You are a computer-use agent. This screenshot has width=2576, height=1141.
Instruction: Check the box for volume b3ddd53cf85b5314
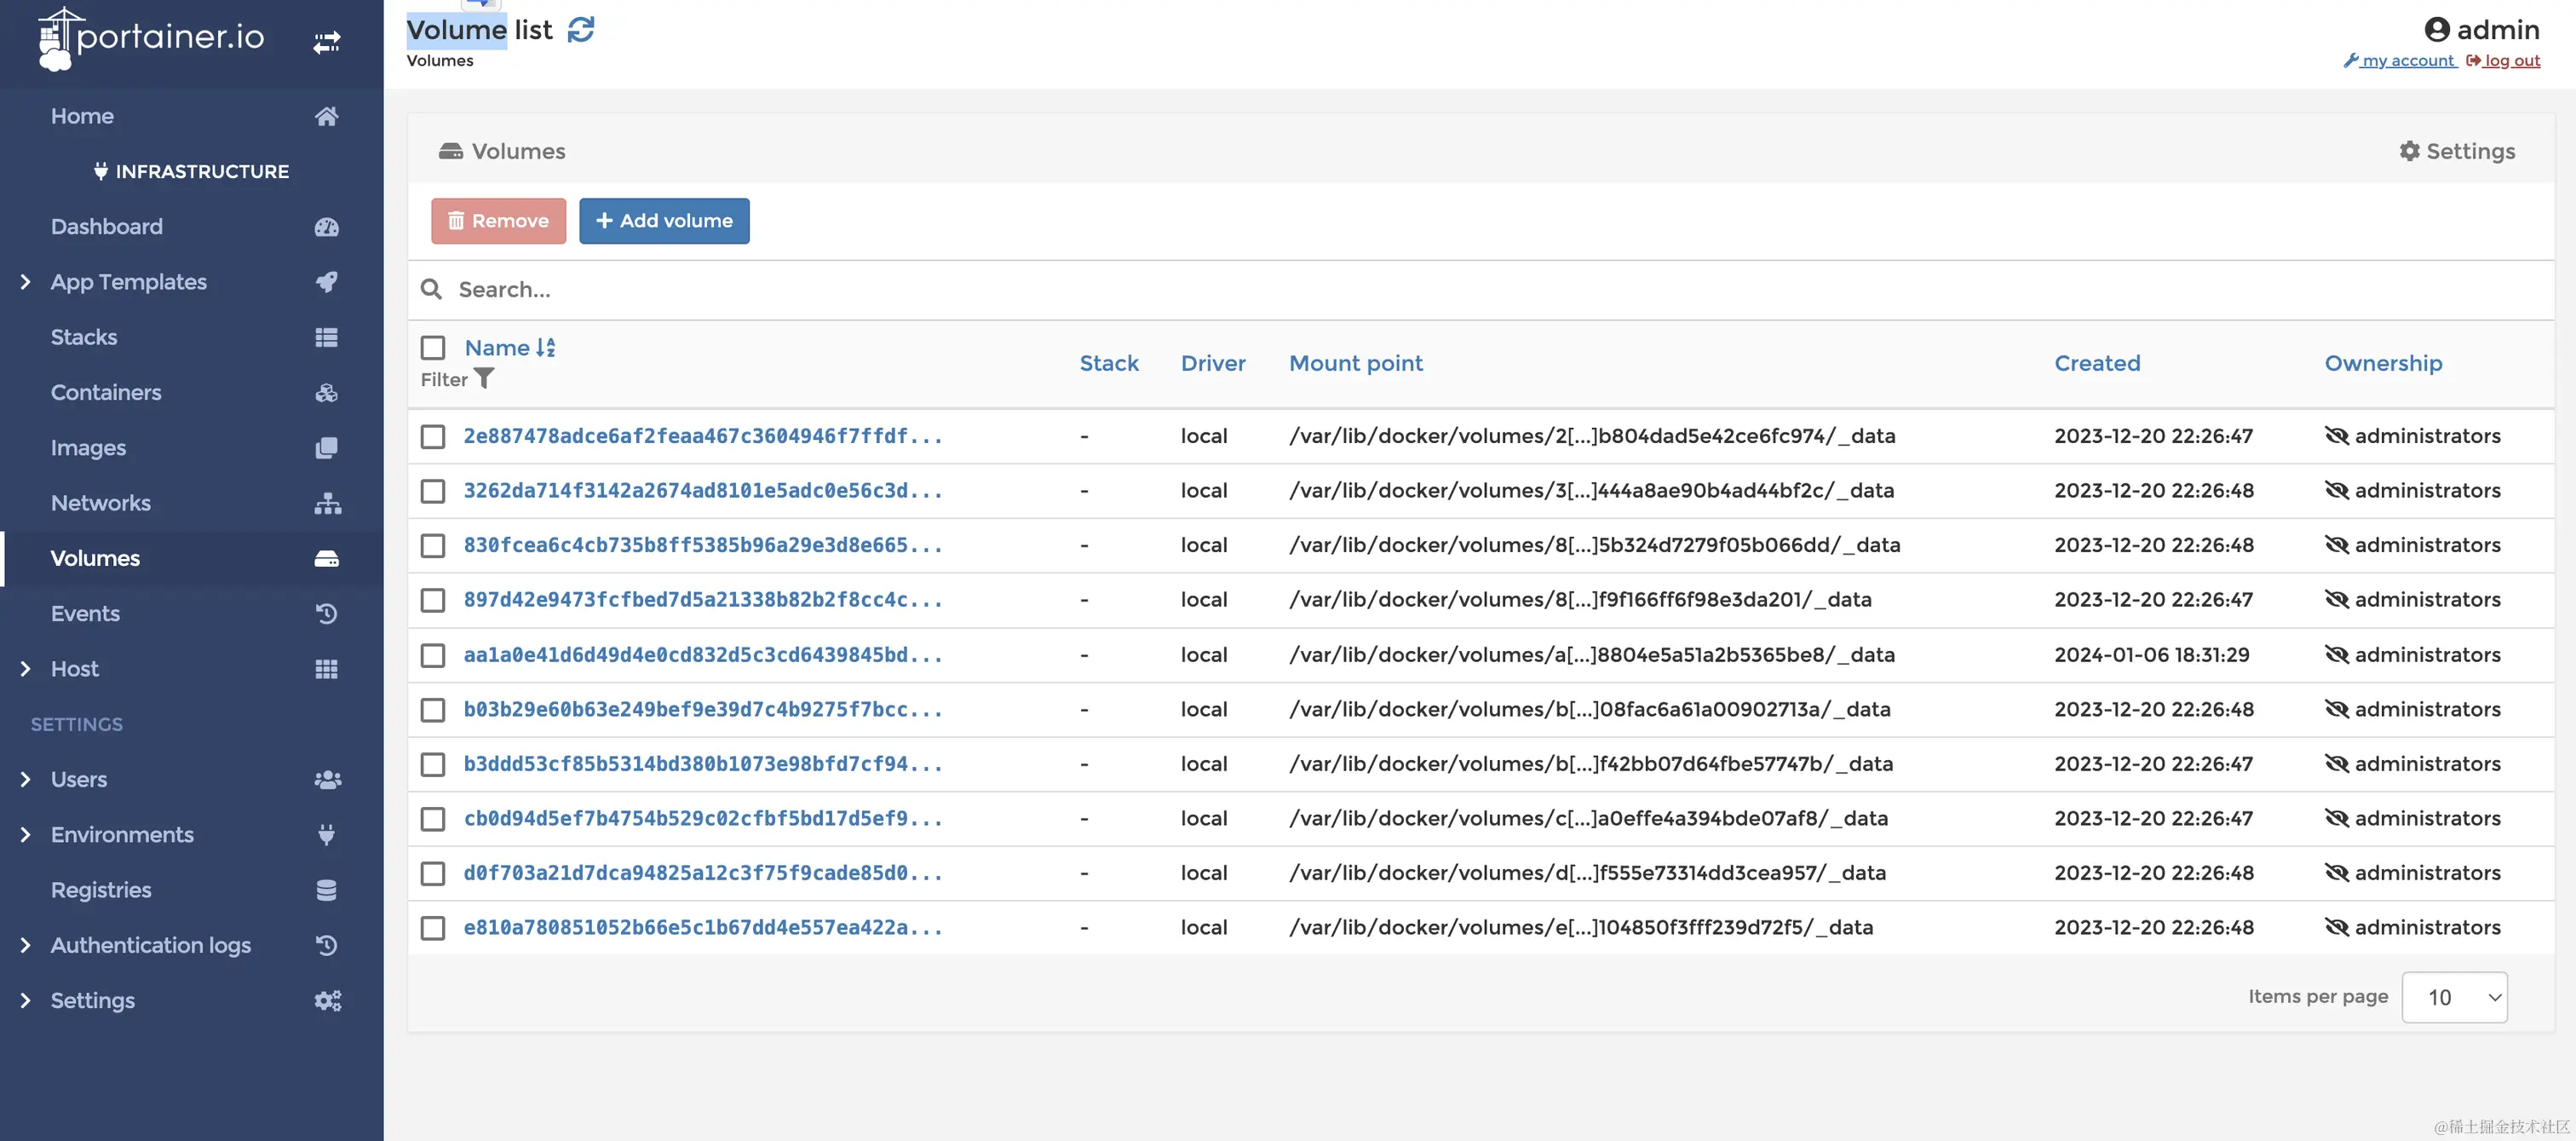[x=433, y=764]
